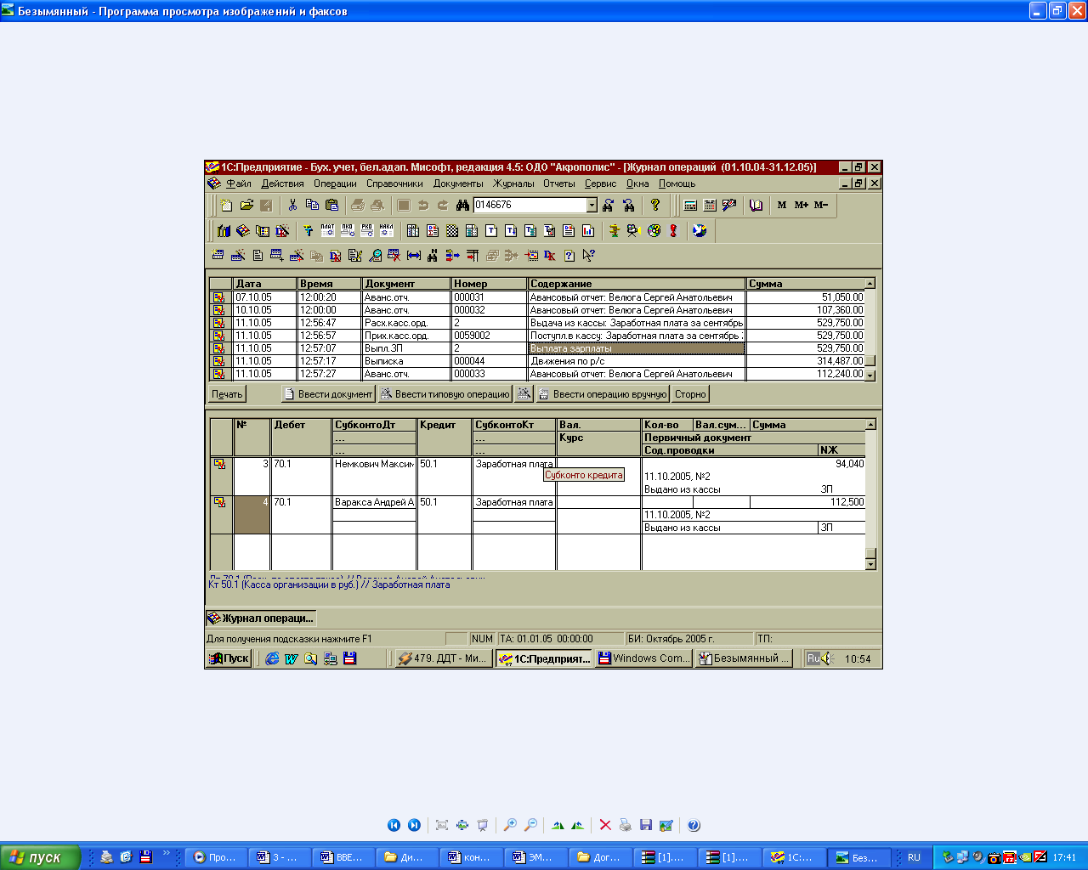Click Ввести документ button
The height and width of the screenshot is (870, 1088).
328,394
